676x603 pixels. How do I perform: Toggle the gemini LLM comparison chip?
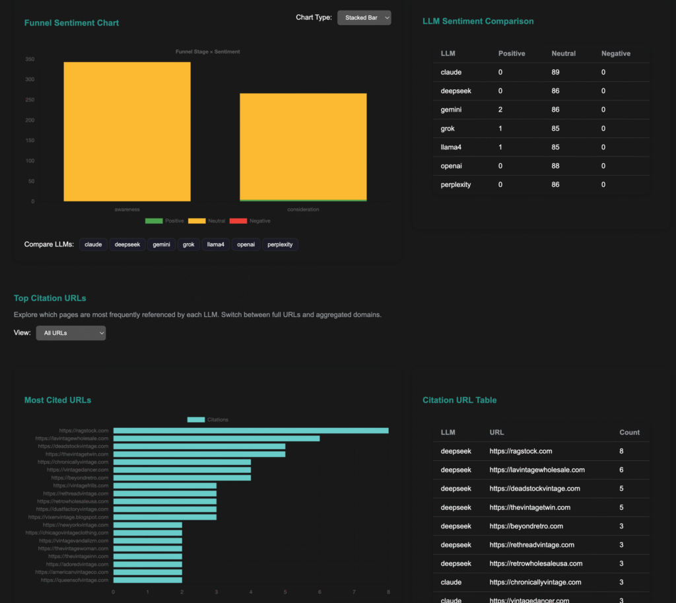pos(162,244)
